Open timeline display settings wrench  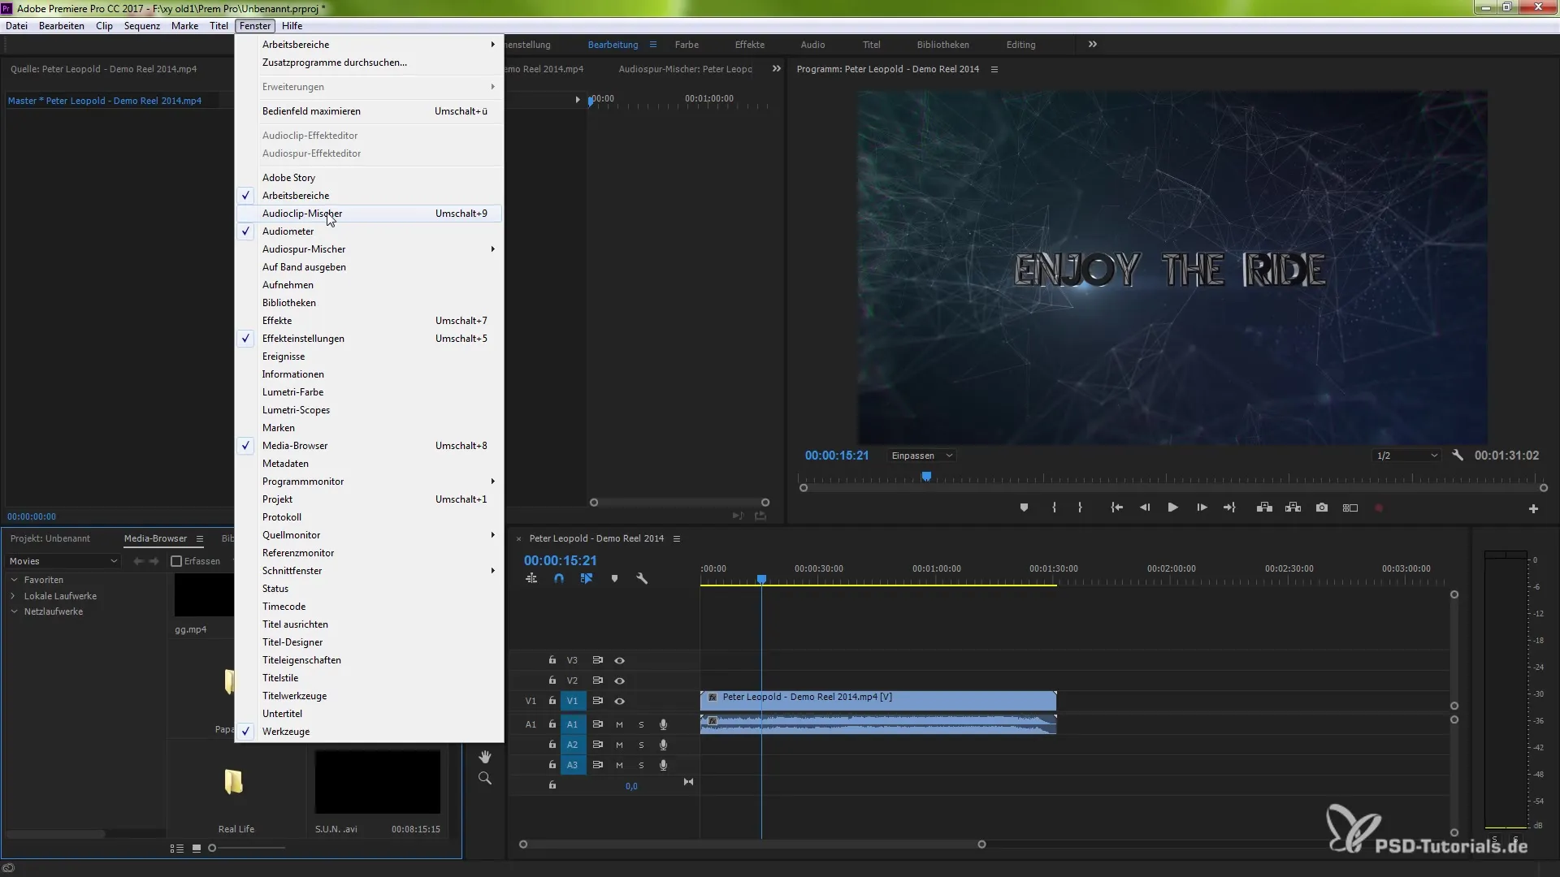(x=642, y=578)
